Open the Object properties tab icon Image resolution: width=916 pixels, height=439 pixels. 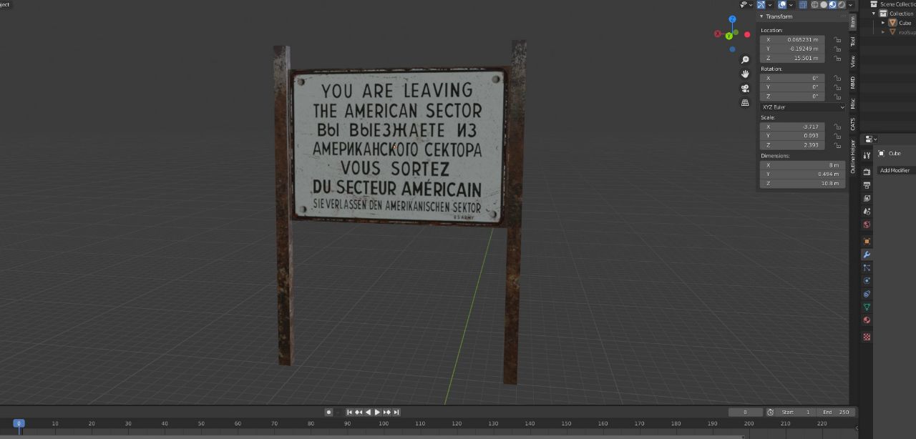[867, 241]
